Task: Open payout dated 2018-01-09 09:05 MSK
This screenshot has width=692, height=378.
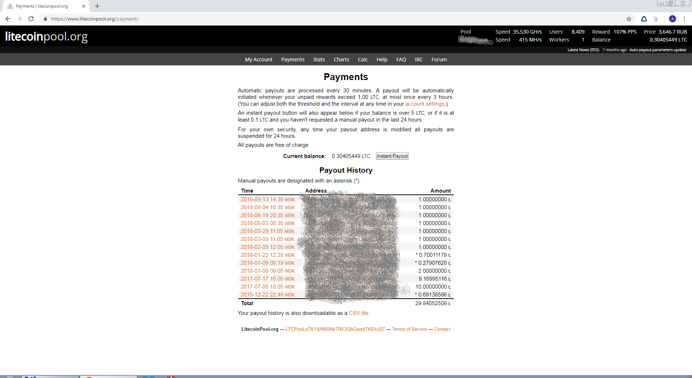Action: click(x=268, y=271)
